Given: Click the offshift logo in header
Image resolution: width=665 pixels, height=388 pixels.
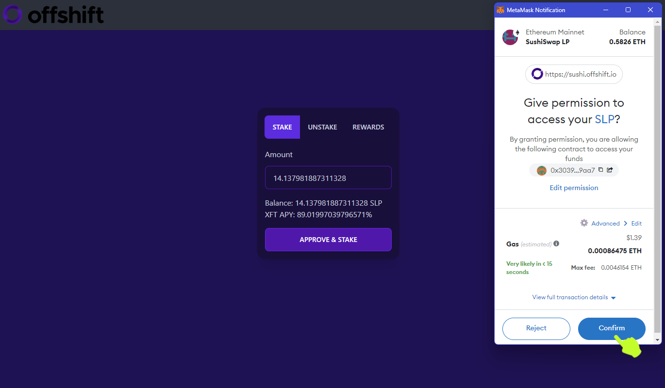Looking at the screenshot, I should coord(53,15).
